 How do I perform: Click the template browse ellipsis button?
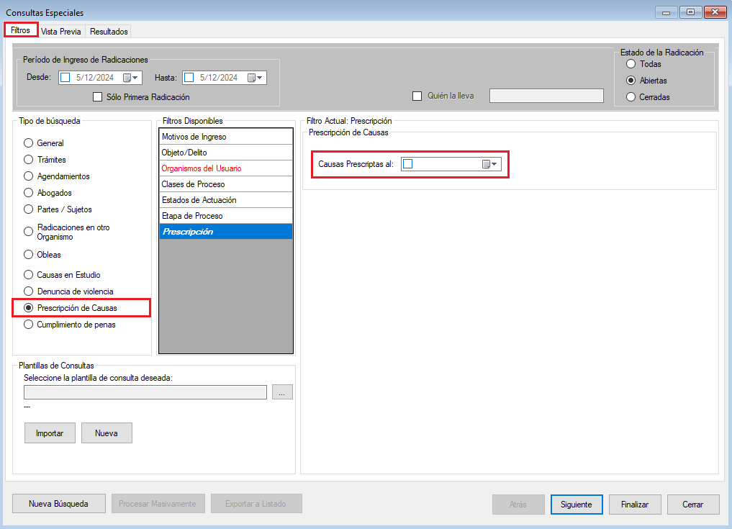282,392
